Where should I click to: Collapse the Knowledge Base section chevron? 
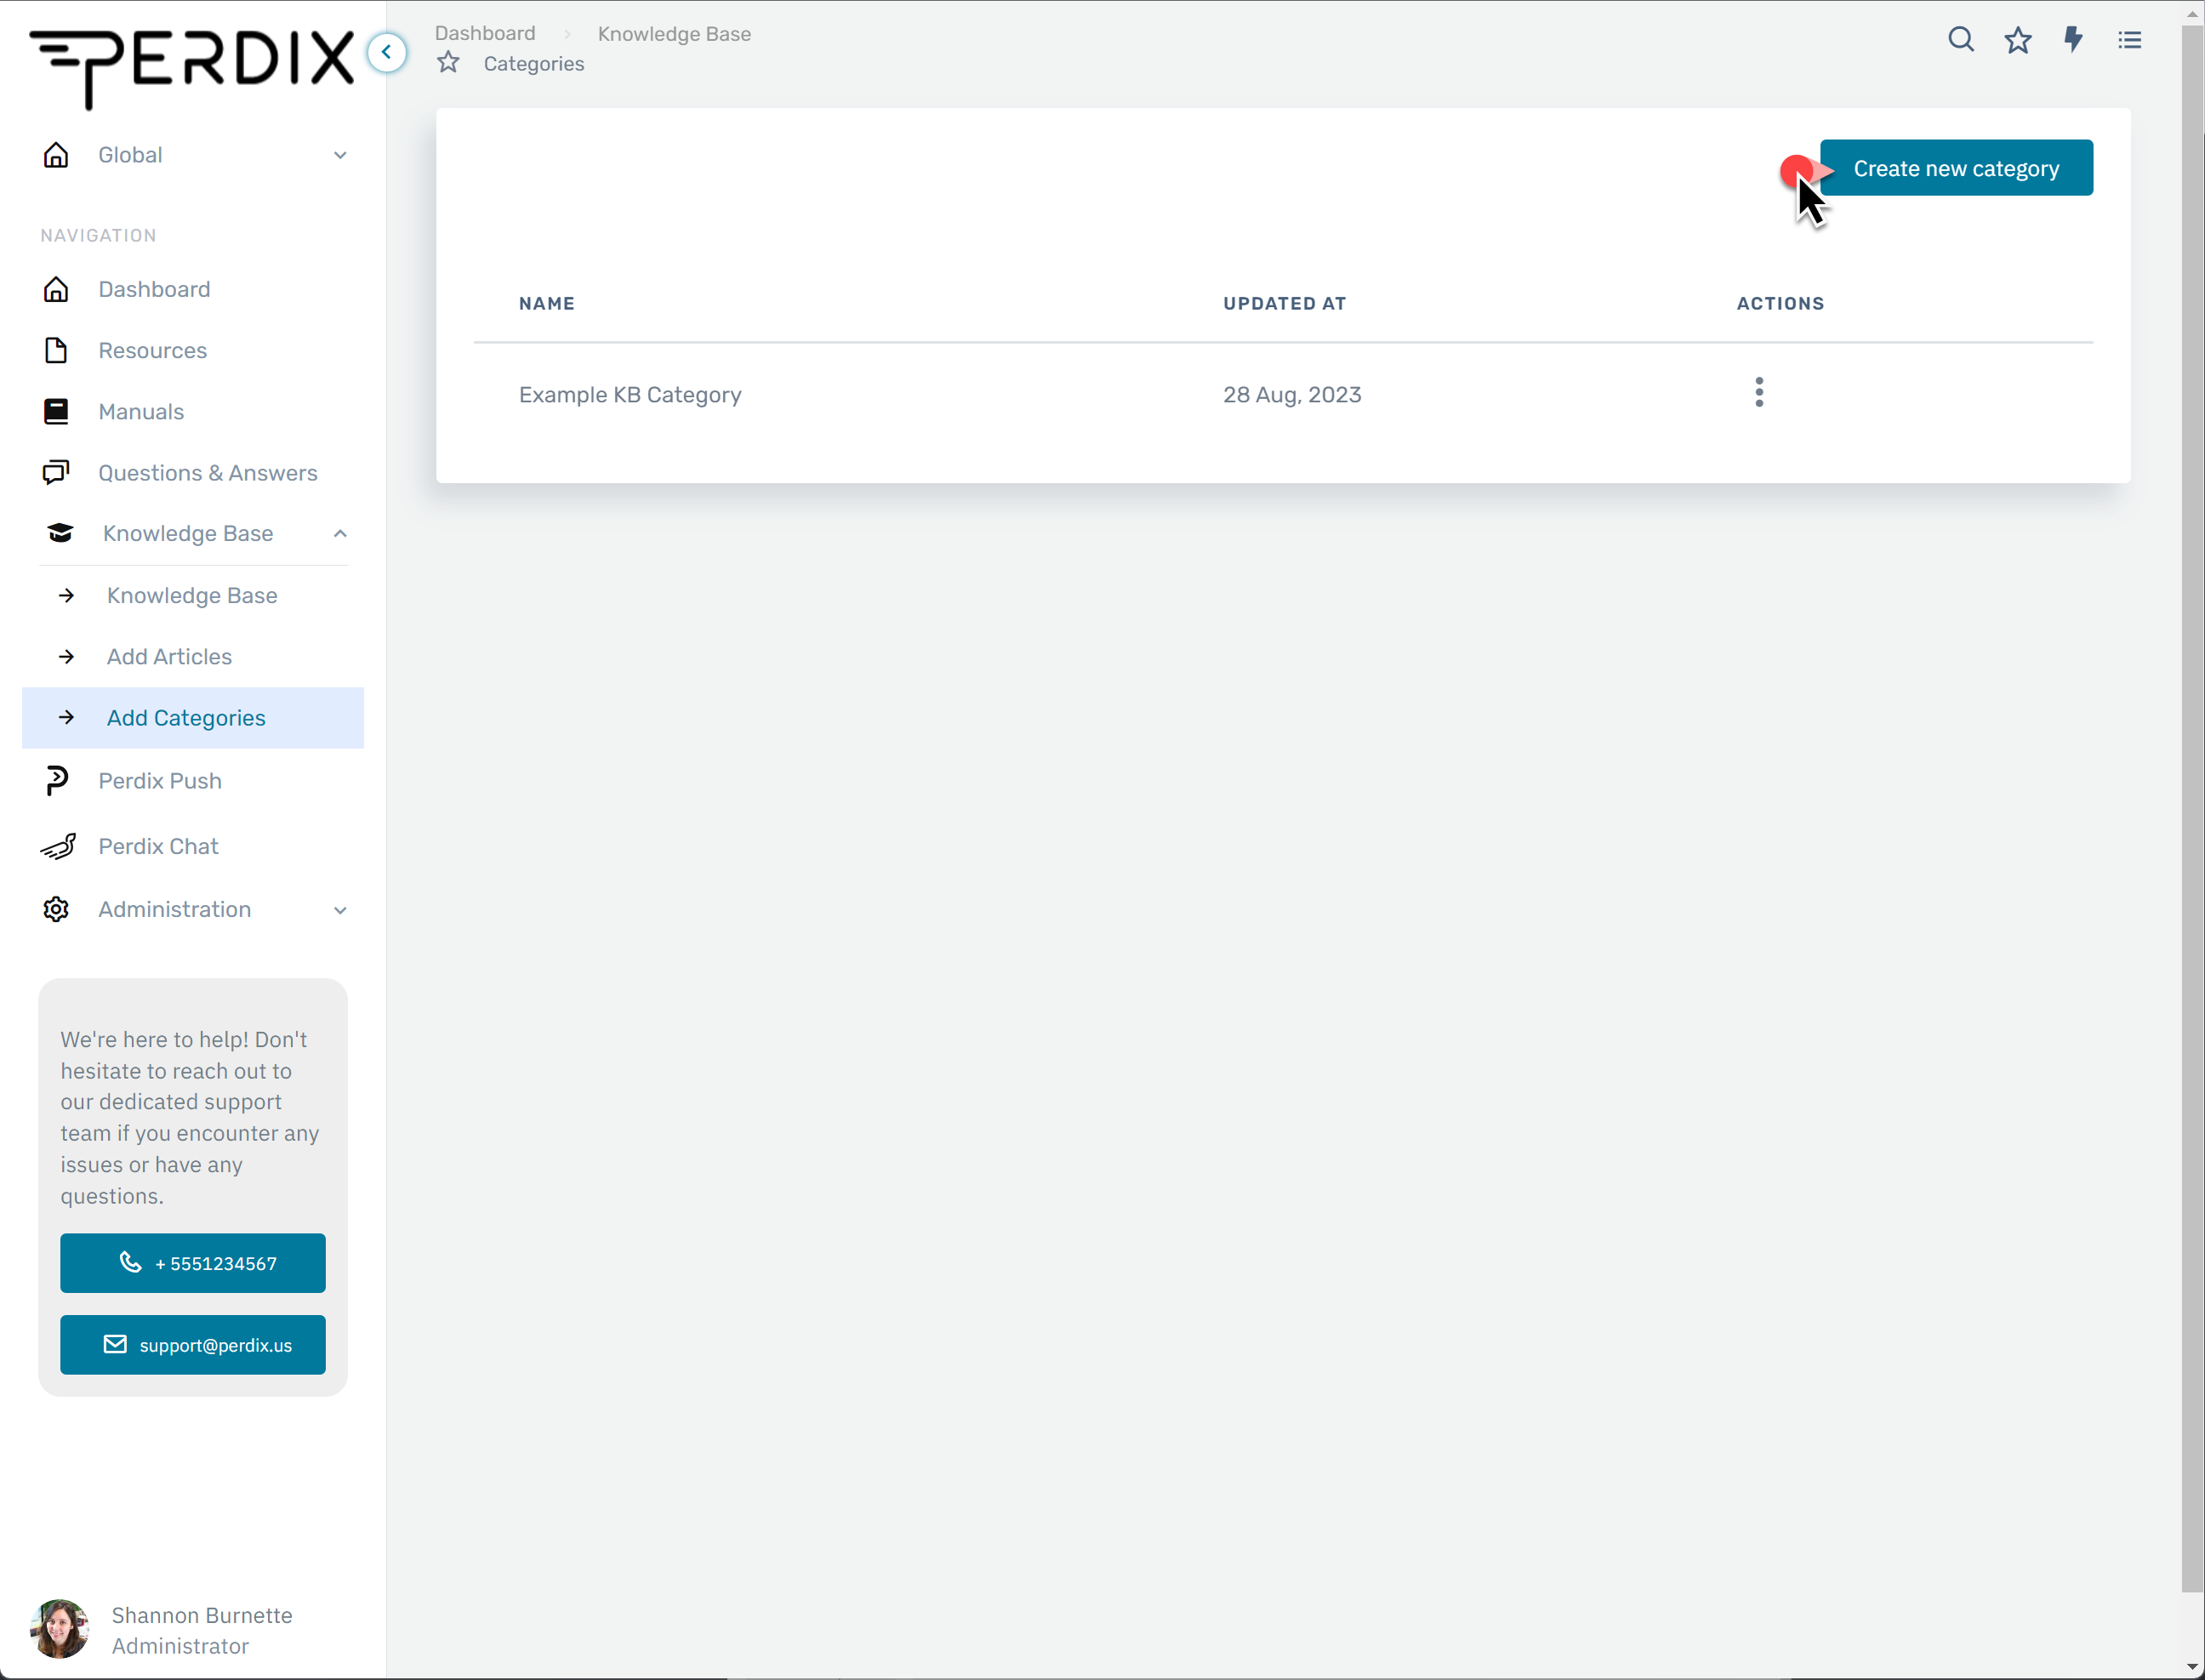(x=340, y=533)
